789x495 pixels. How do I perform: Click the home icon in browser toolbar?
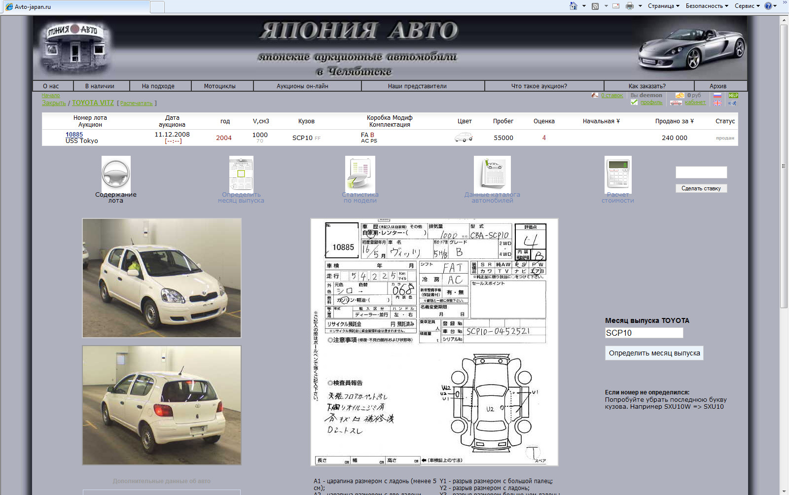coord(574,6)
